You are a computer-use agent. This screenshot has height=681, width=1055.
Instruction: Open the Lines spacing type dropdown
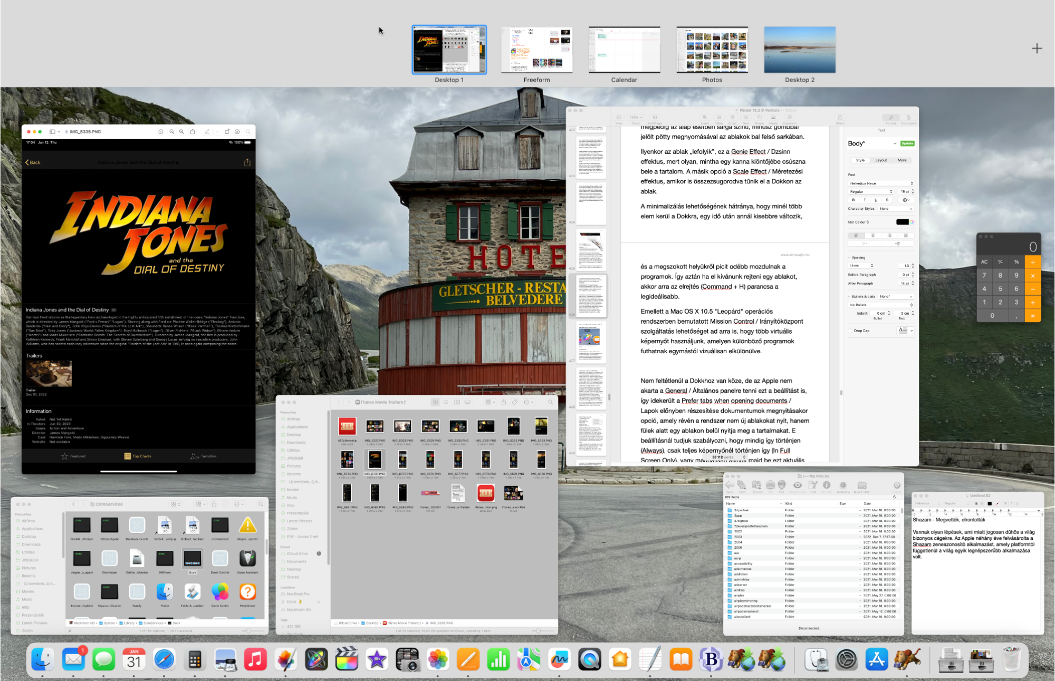(x=861, y=266)
